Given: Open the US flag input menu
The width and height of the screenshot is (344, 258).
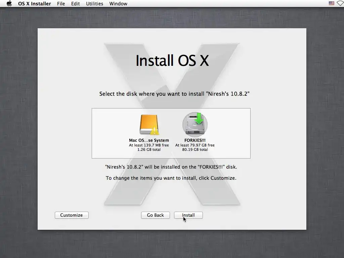Looking at the screenshot, I should [332, 3].
